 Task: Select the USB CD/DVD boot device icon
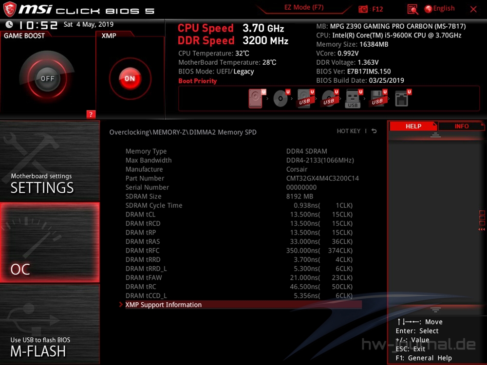329,98
